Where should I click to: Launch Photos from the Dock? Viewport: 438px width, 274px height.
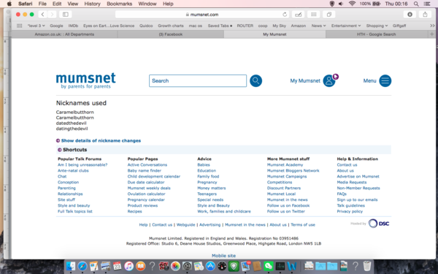(x=175, y=266)
